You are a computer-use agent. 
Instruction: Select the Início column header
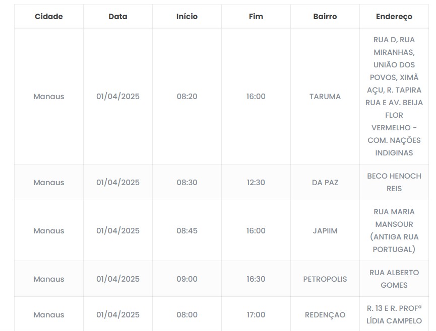(x=187, y=17)
